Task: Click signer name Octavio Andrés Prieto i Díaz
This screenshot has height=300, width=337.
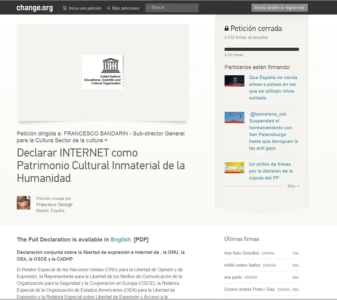Action: [x=249, y=289]
